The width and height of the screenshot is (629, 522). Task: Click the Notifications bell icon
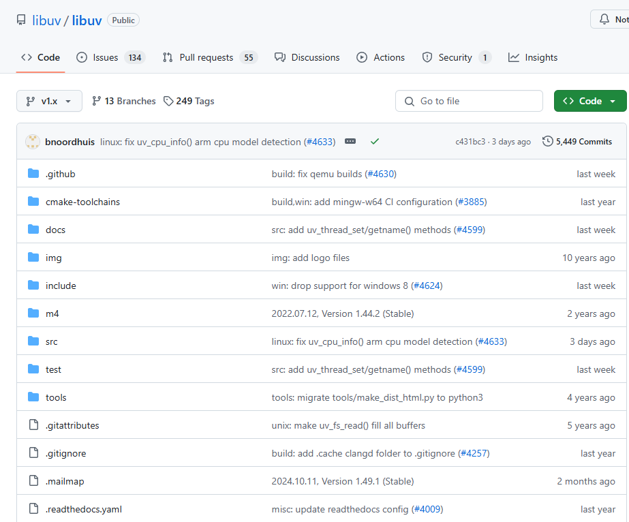604,19
